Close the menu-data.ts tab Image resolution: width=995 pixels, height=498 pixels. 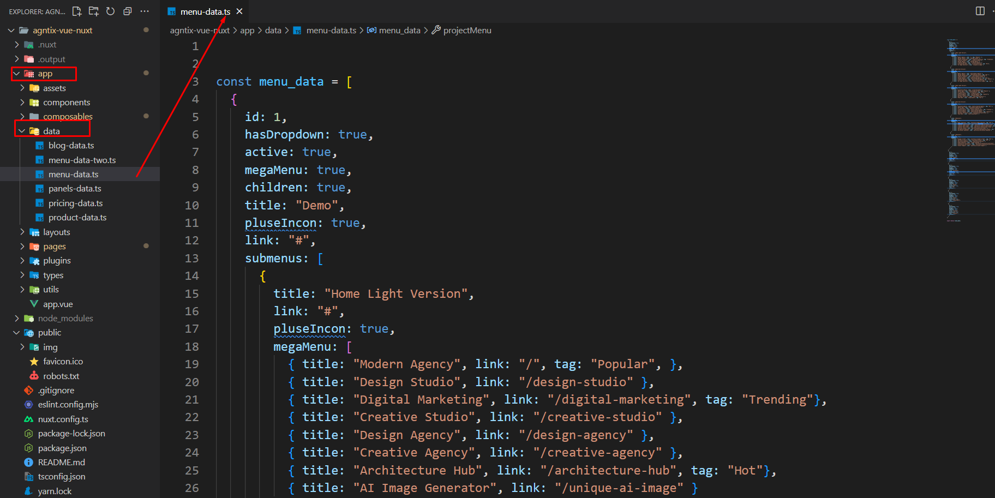click(239, 11)
